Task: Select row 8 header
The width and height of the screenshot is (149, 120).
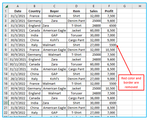Action: pos(6,45)
